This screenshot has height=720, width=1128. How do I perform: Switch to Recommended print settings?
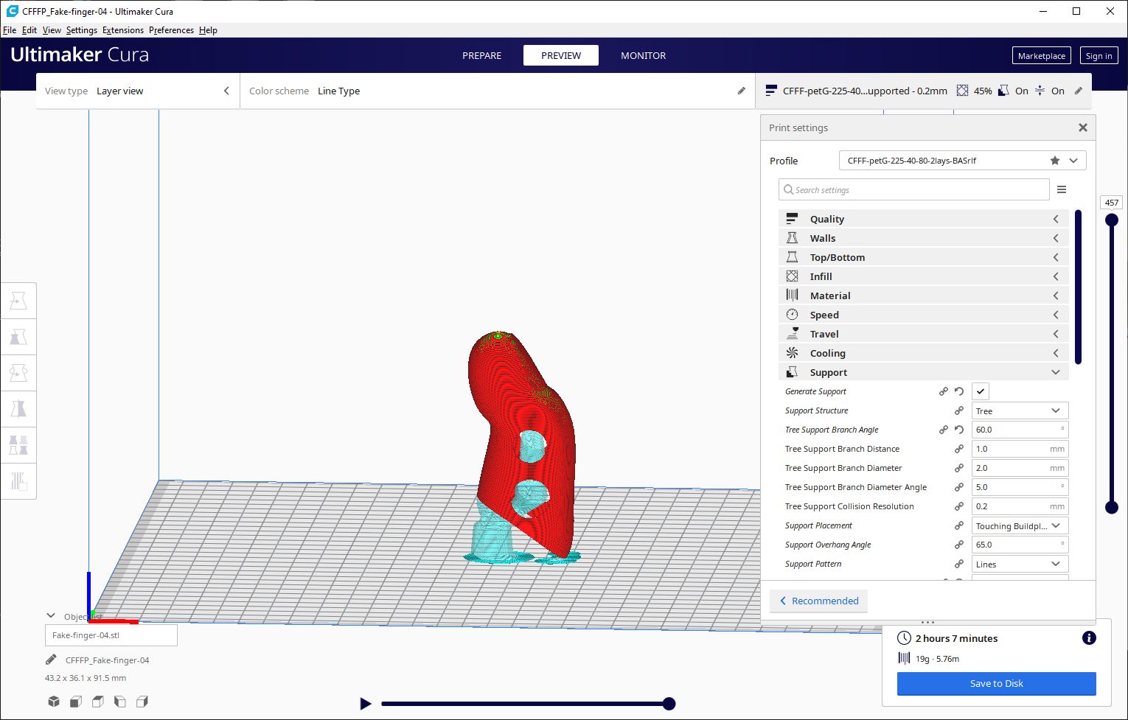[x=818, y=601]
